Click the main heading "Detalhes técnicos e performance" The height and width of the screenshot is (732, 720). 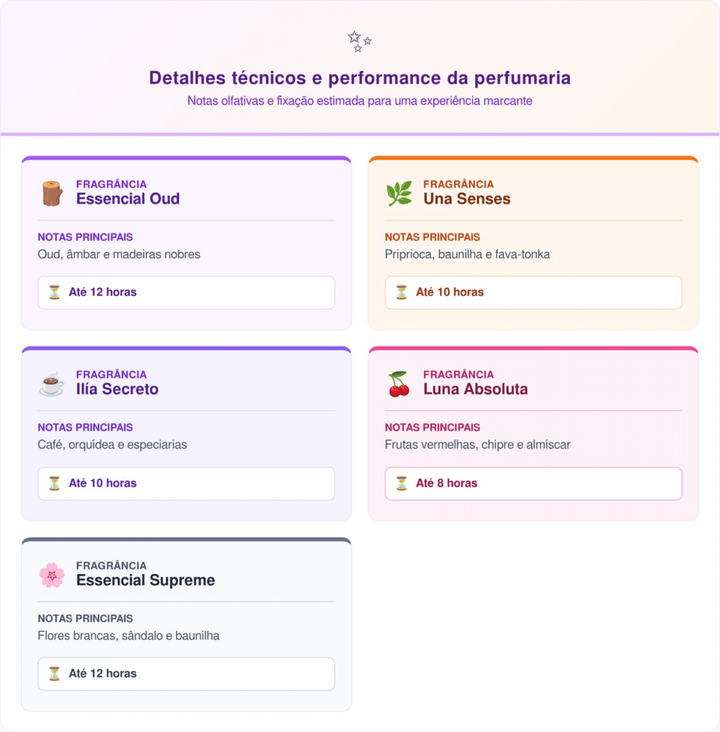(360, 78)
